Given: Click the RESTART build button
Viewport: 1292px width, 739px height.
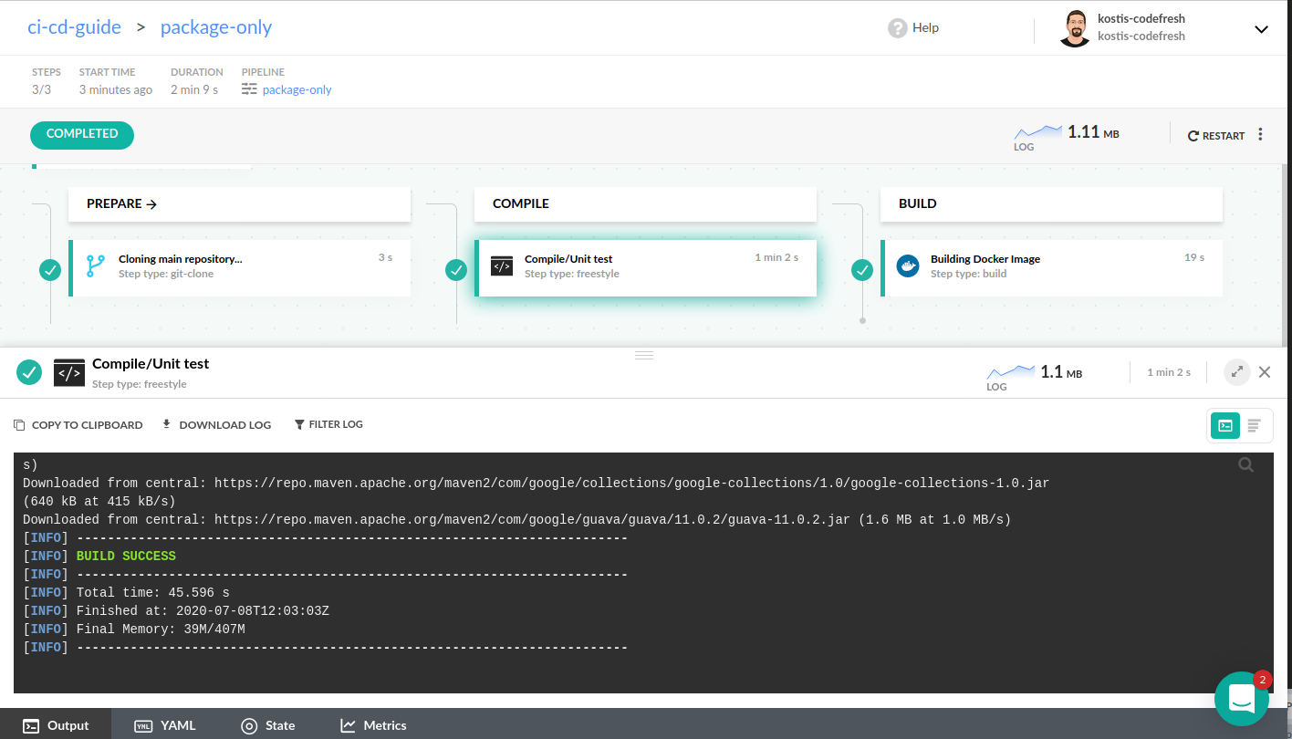Looking at the screenshot, I should pyautogui.click(x=1216, y=136).
